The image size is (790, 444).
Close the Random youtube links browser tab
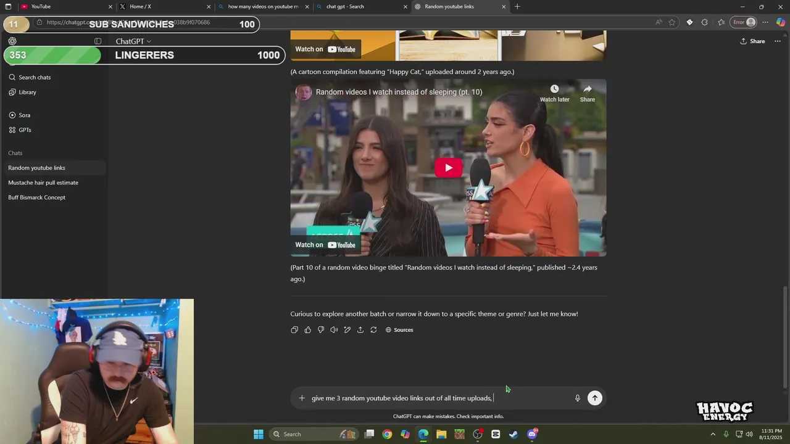click(504, 7)
